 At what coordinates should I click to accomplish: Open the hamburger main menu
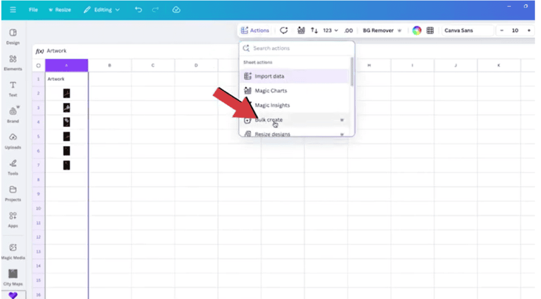13,10
